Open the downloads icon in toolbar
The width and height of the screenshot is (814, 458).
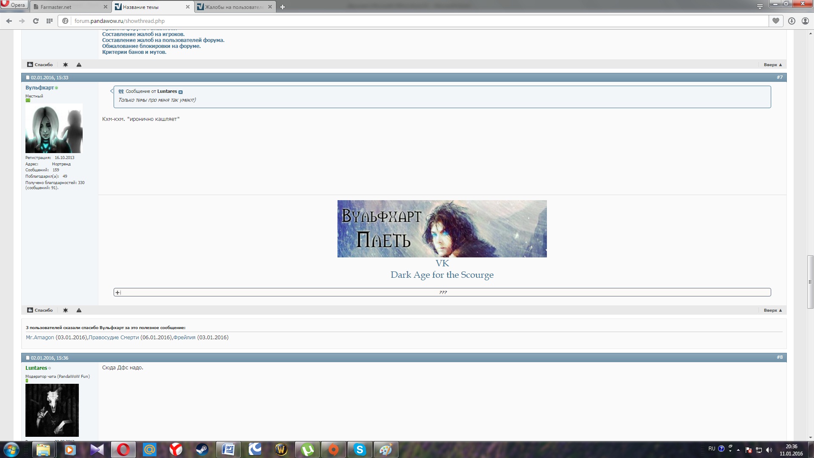point(792,21)
